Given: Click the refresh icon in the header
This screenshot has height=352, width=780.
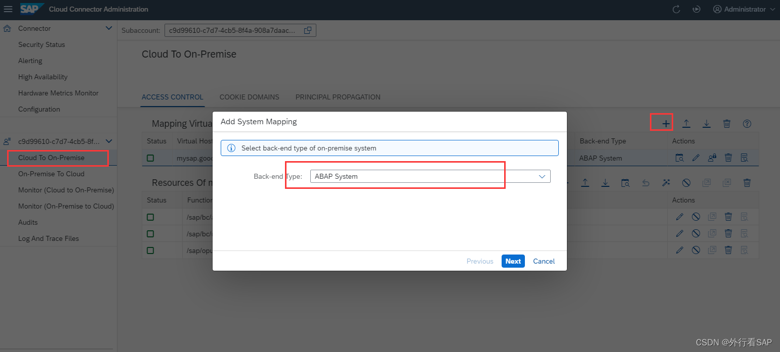Looking at the screenshot, I should (x=676, y=9).
